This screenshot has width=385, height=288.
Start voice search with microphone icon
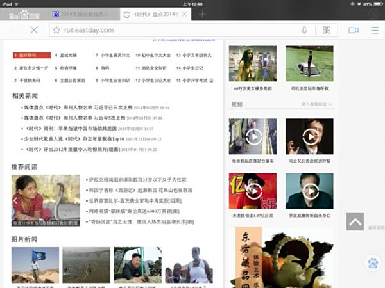click(x=304, y=30)
